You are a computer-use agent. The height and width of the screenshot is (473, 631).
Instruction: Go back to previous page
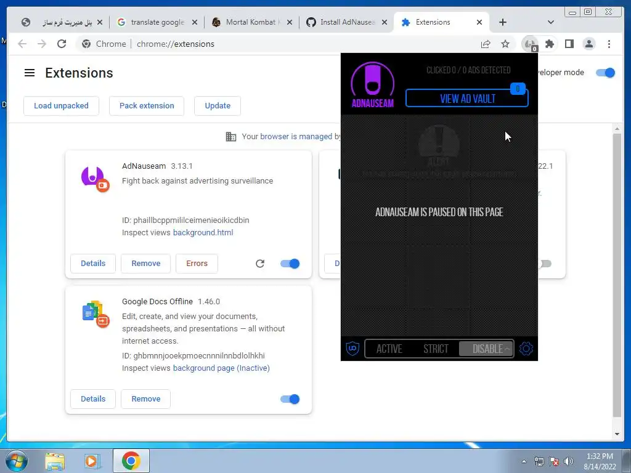23,44
